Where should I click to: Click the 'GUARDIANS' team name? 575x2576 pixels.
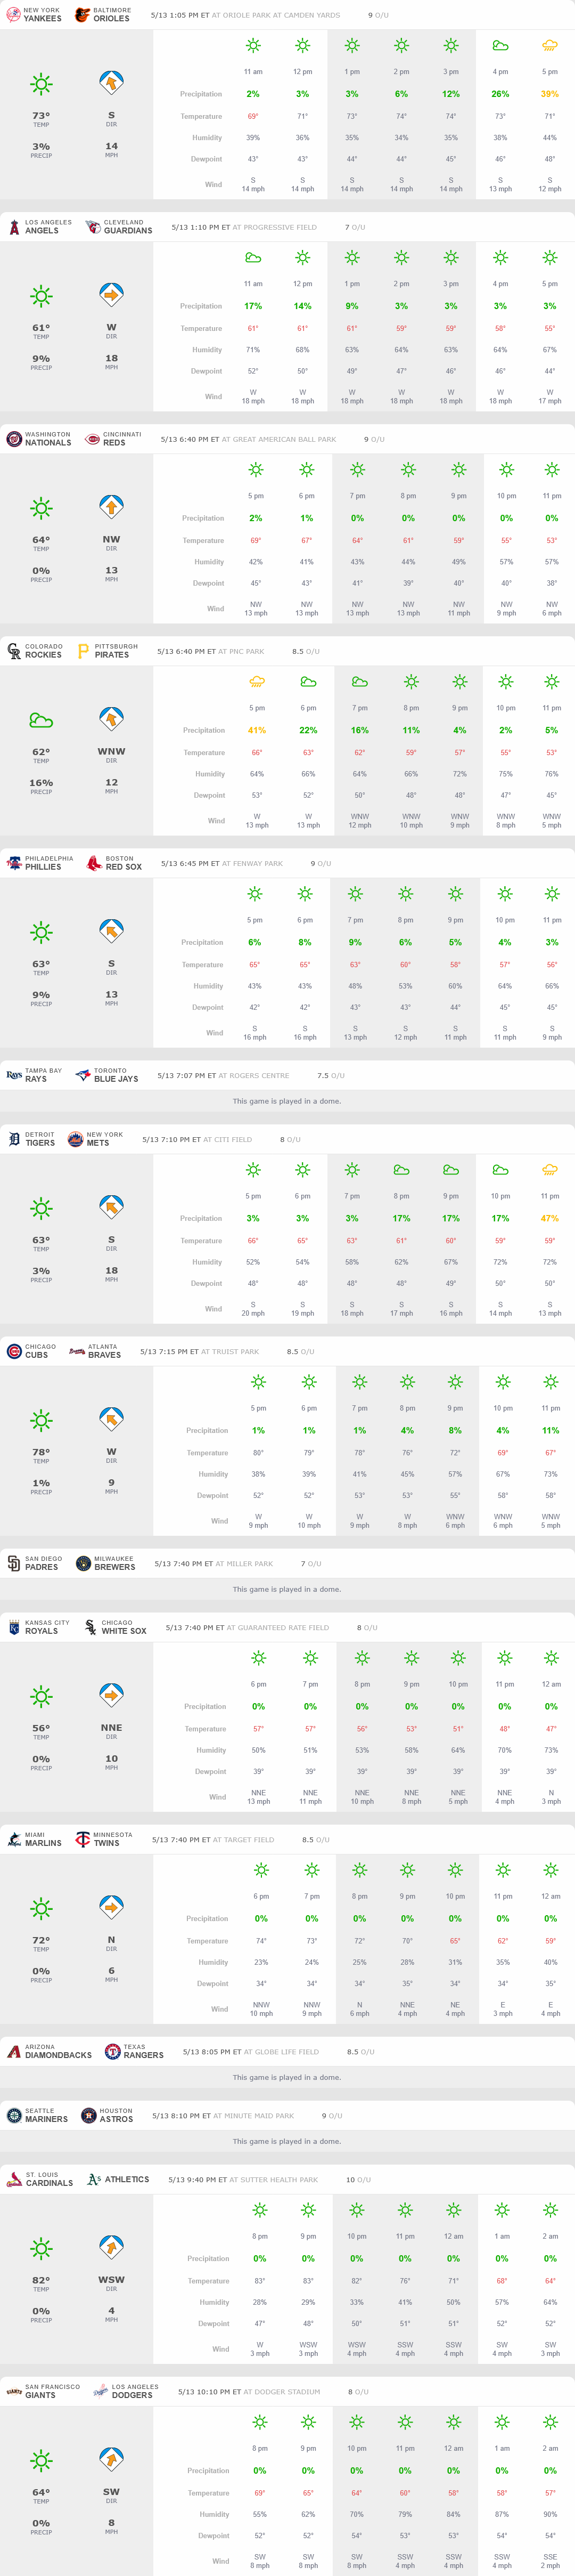click(129, 231)
